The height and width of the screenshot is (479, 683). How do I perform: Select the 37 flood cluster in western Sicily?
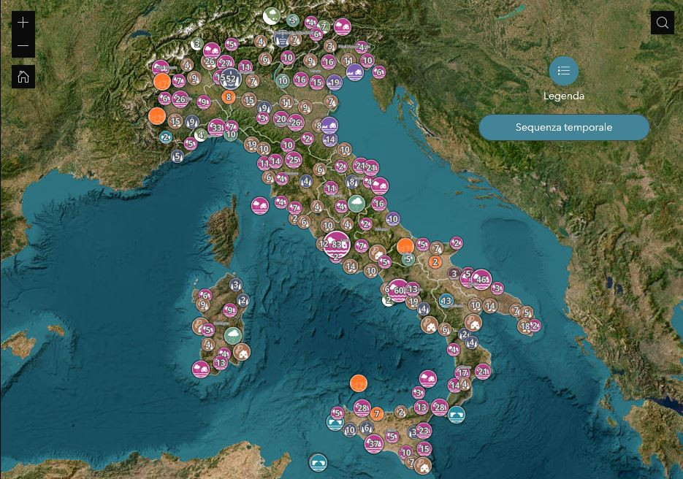pos(373,442)
